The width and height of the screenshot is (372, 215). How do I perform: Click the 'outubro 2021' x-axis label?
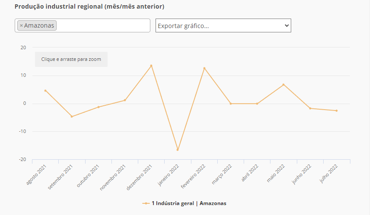pyautogui.click(x=89, y=175)
